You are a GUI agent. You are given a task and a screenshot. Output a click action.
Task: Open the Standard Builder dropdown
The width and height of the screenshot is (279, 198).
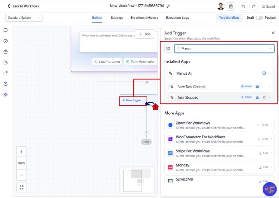coord(24,17)
